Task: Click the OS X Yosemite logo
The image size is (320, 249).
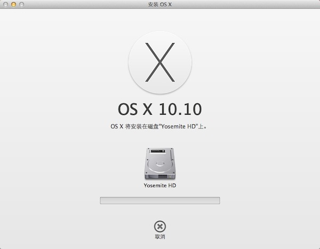Action: (160, 62)
